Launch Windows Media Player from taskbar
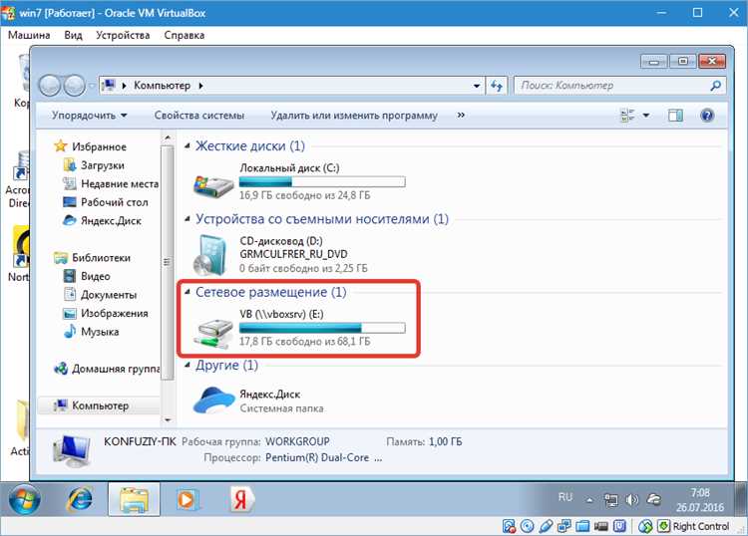 pyautogui.click(x=187, y=500)
